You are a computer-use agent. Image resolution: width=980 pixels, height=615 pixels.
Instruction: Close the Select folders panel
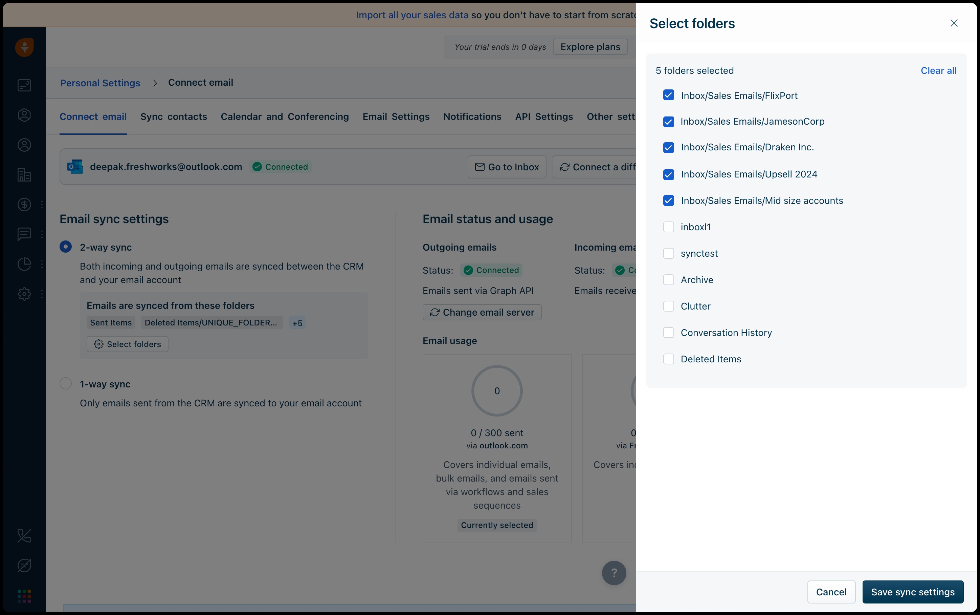(954, 23)
